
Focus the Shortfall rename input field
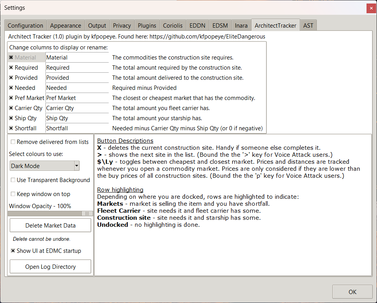77,128
